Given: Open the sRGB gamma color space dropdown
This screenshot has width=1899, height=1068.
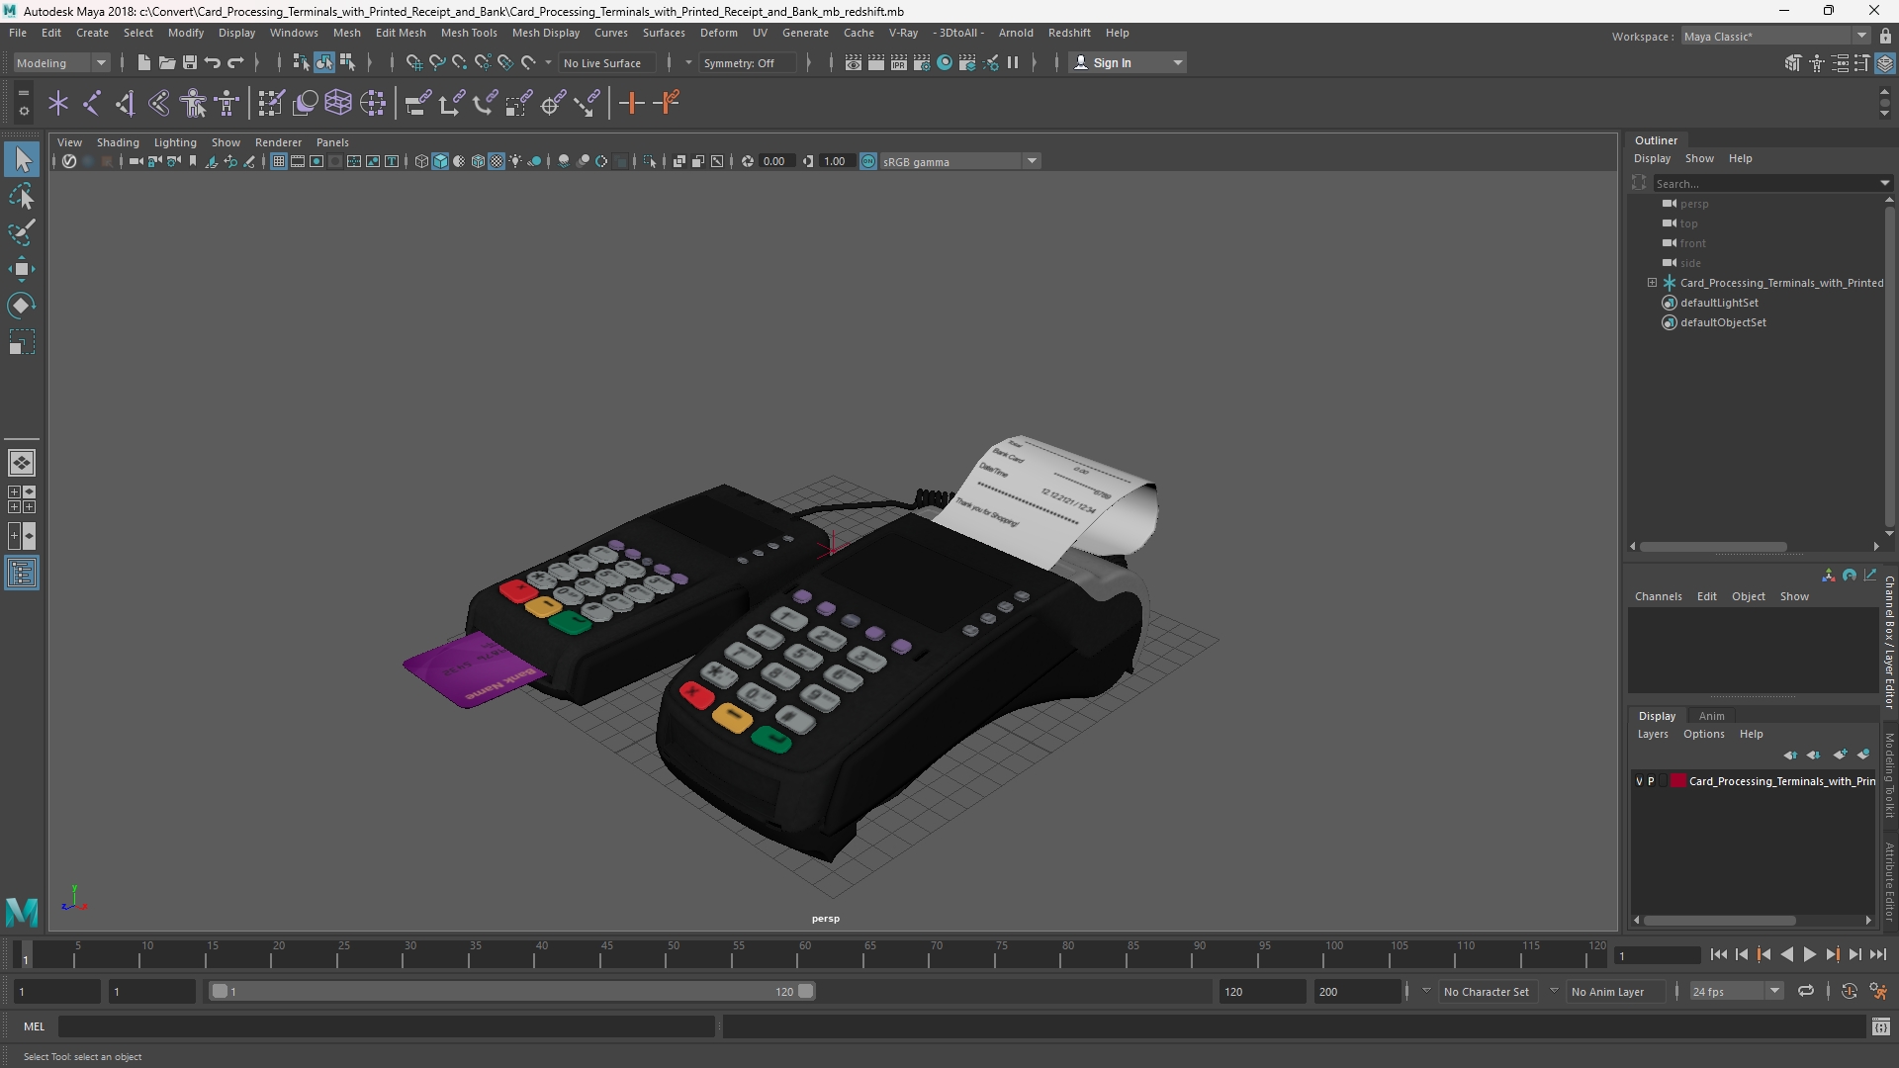Looking at the screenshot, I should point(959,161).
